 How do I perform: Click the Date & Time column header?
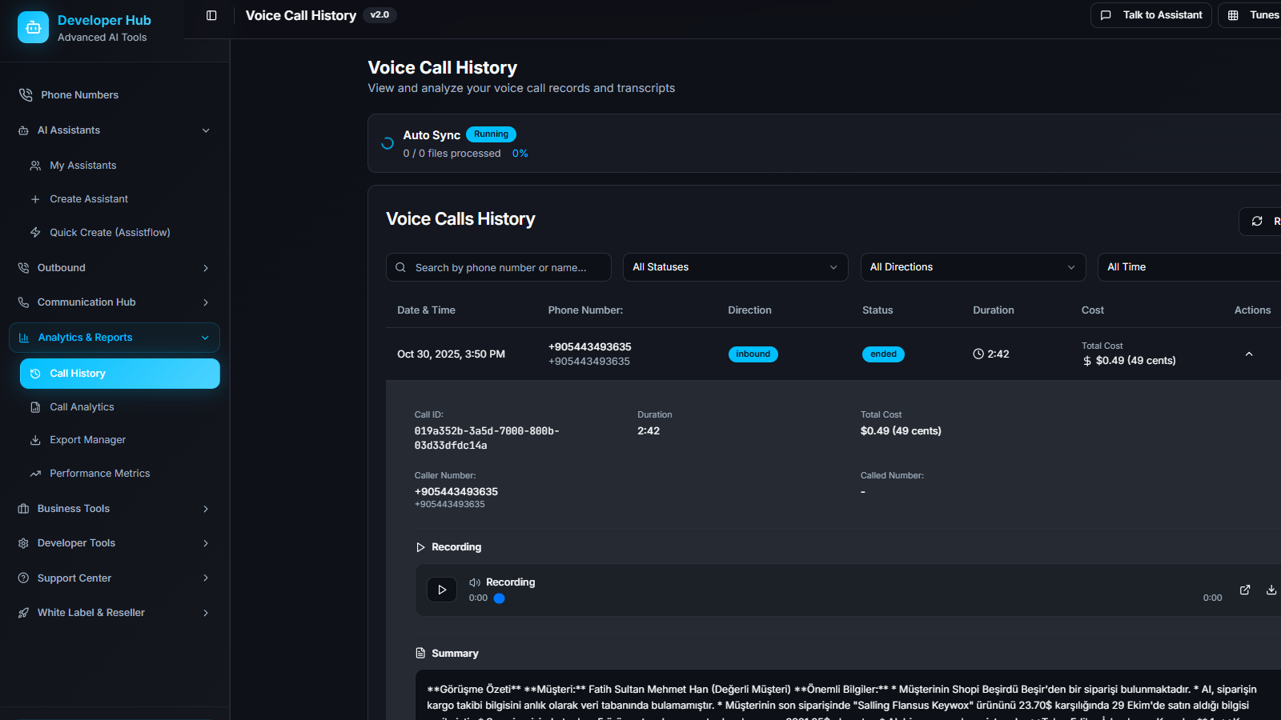click(x=426, y=310)
